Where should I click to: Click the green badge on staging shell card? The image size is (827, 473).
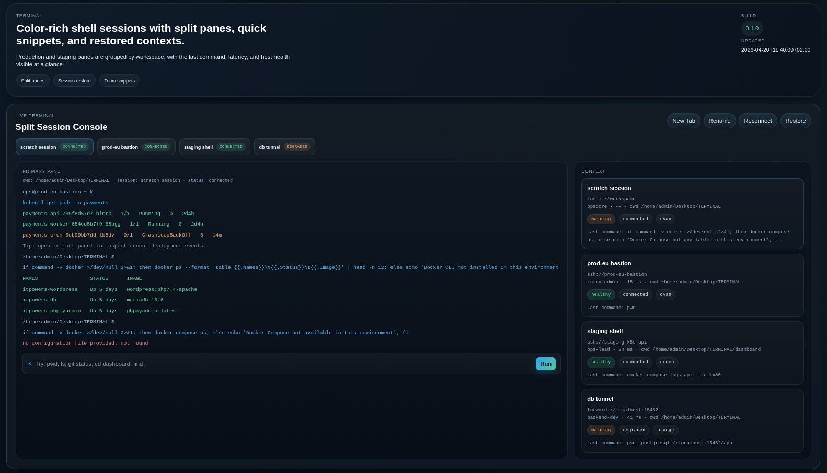coord(667,362)
